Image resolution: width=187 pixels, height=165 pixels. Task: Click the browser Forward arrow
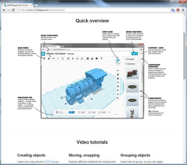[x=8, y=10]
